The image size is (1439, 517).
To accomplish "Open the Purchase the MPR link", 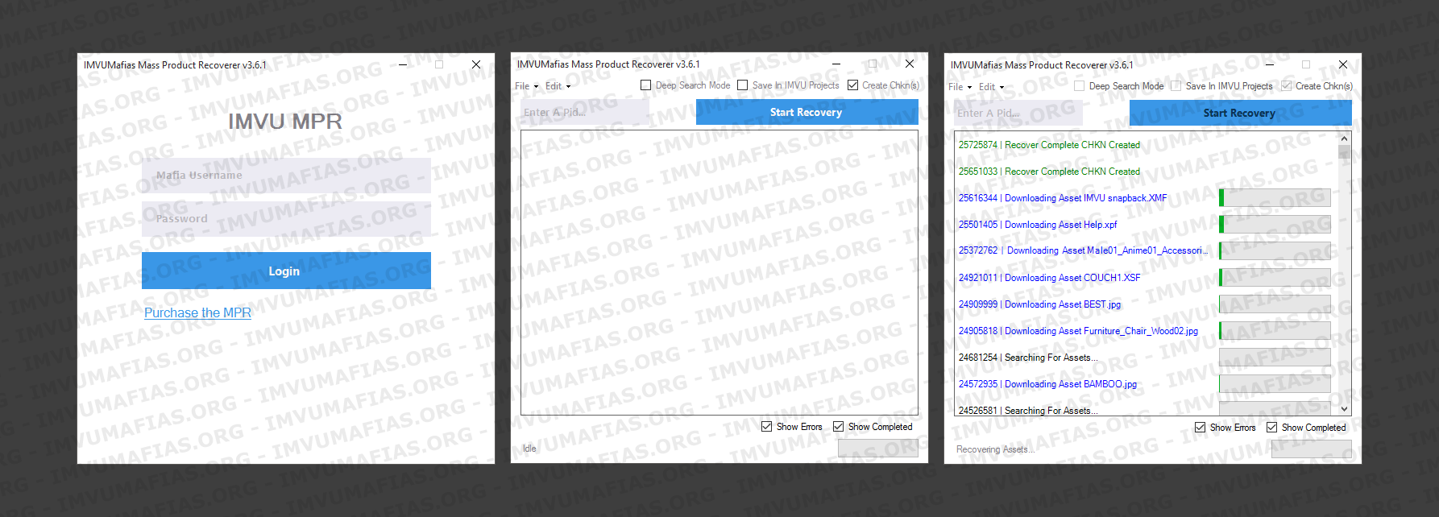I will [197, 312].
